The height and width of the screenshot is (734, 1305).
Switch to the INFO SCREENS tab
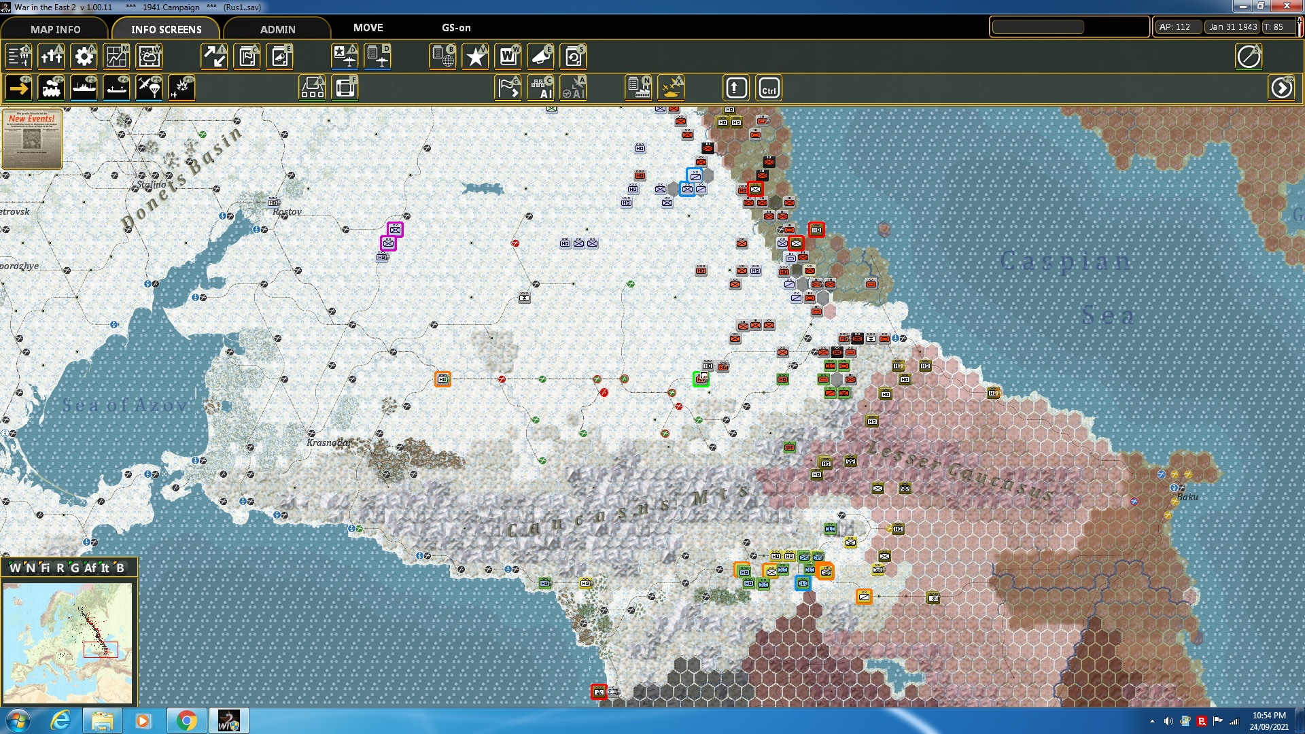166,29
